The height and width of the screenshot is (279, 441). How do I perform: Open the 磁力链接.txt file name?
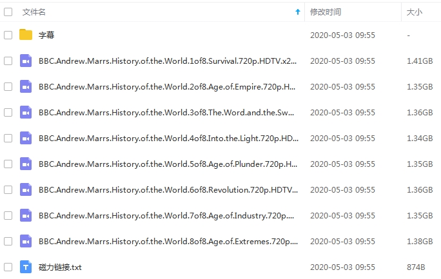pyautogui.click(x=60, y=267)
